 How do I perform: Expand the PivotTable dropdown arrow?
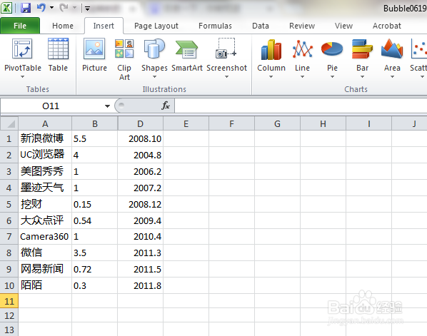(22, 77)
